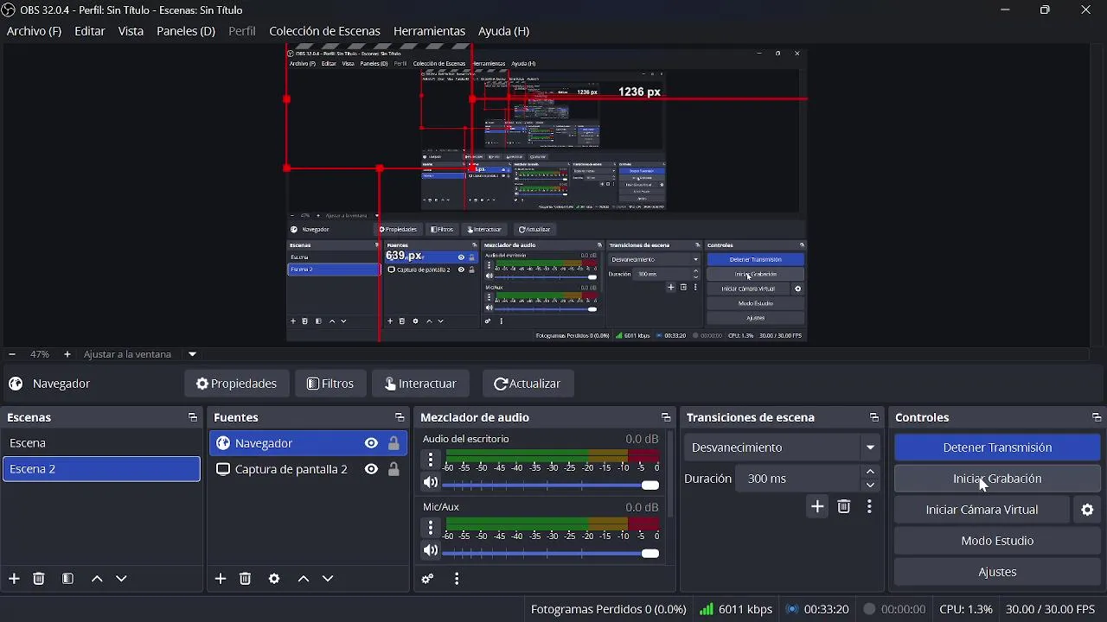Click the preview thumbnail area
This screenshot has width=1107, height=622.
[547, 194]
